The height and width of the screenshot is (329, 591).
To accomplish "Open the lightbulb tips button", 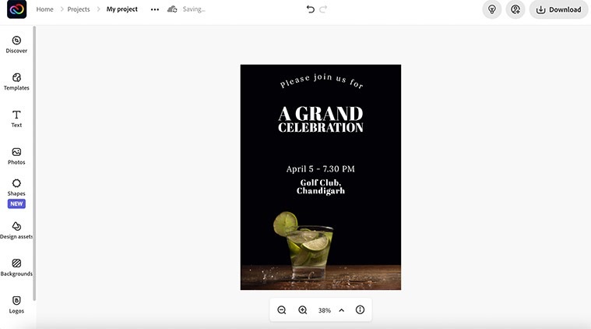I will pos(492,9).
